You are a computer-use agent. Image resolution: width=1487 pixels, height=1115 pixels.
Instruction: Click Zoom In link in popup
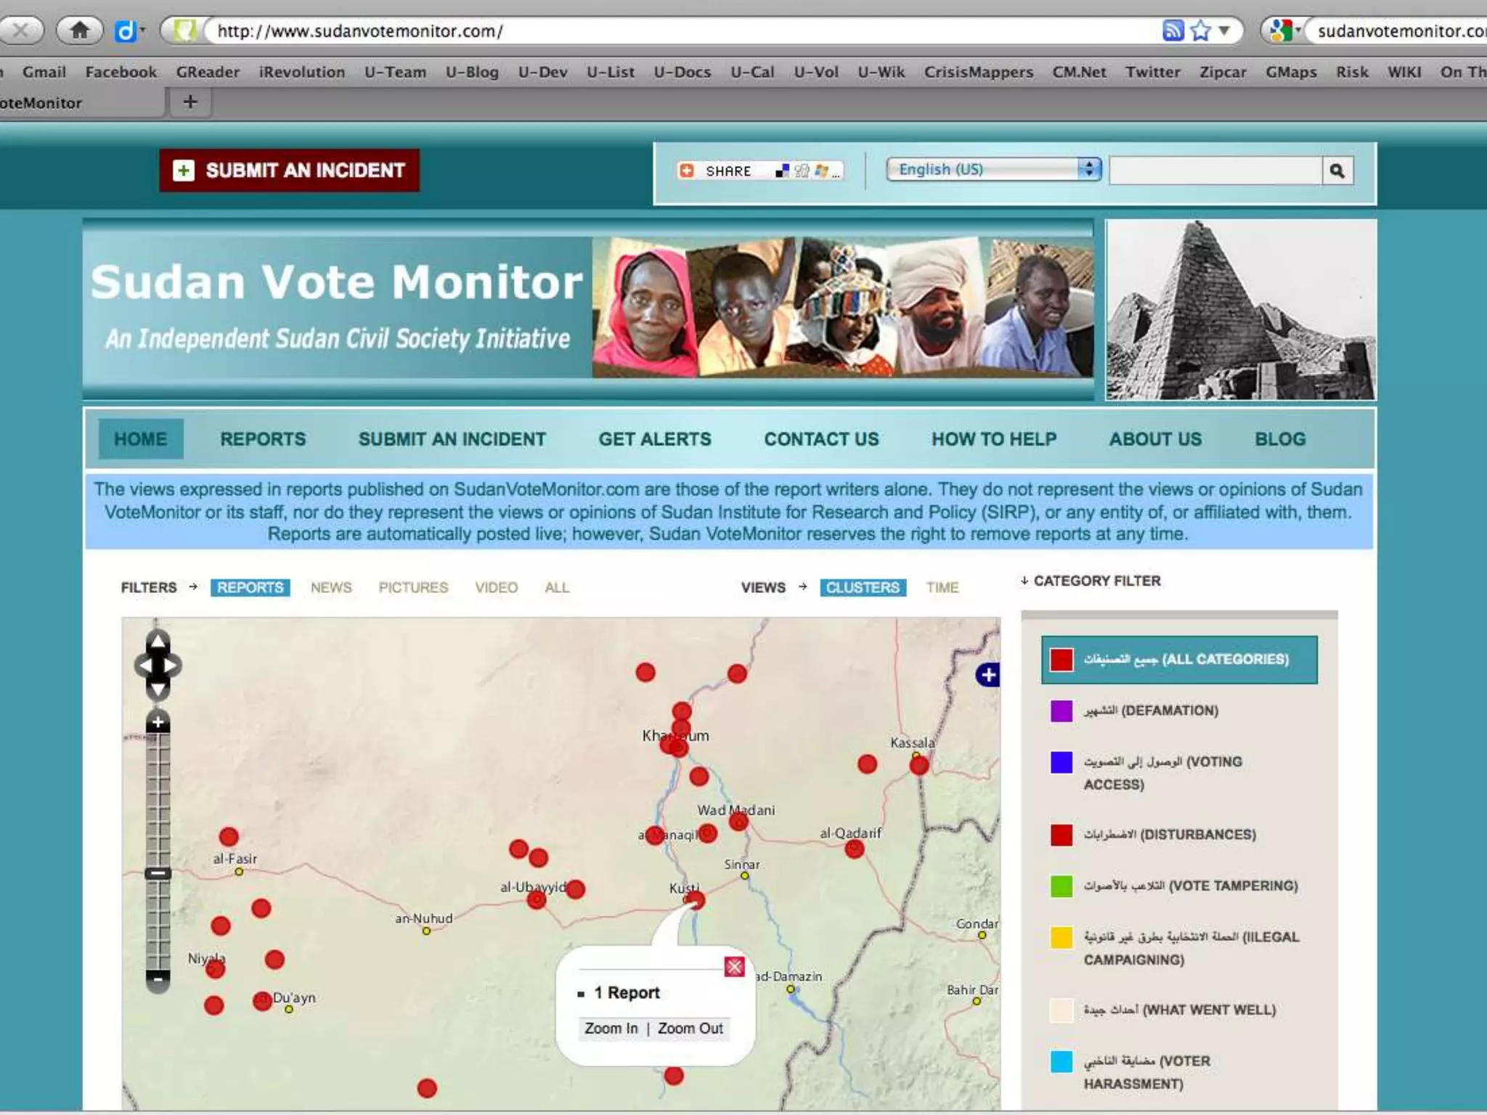611,1029
